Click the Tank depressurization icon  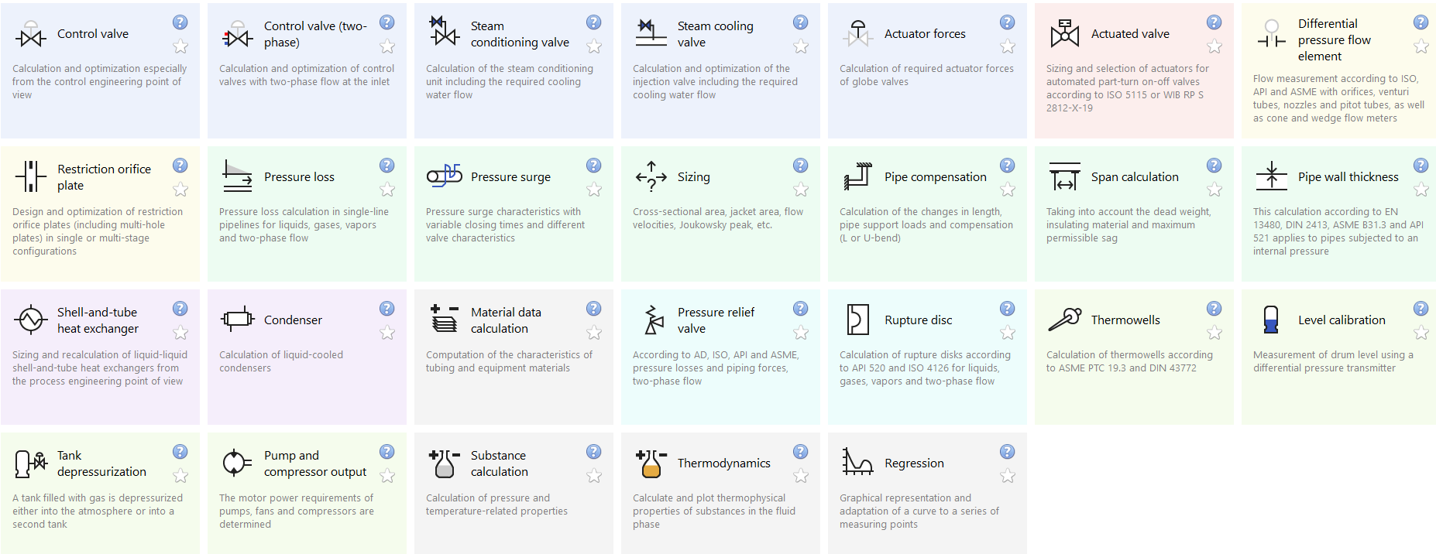coord(31,463)
